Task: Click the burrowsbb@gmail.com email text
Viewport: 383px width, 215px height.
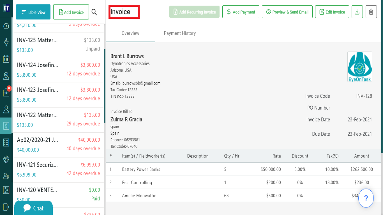Action: point(141,83)
